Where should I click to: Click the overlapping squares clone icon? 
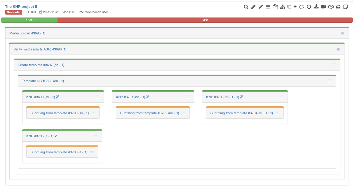click(x=289, y=7)
